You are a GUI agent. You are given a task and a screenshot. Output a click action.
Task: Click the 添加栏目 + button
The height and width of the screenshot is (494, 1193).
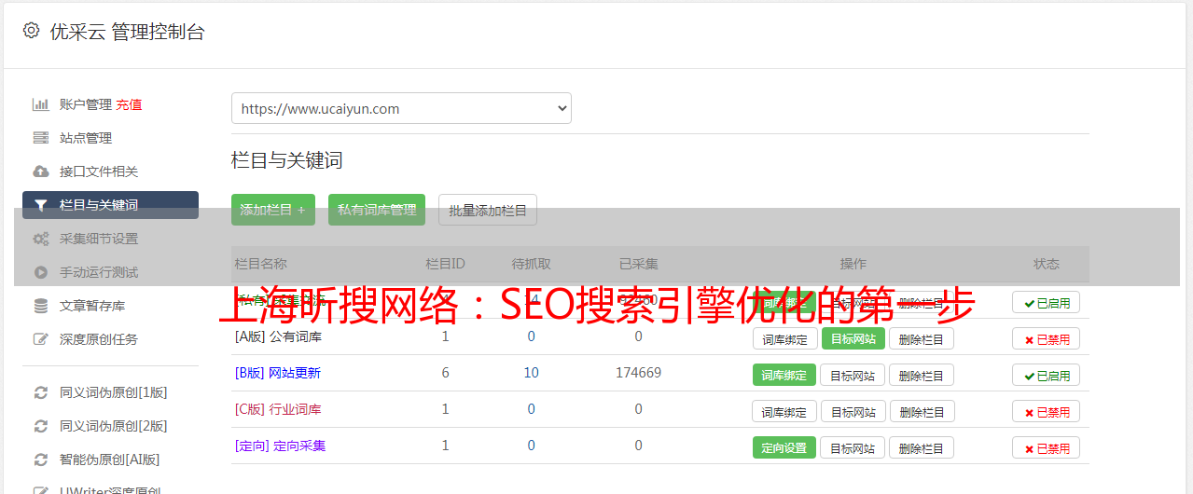pos(273,210)
